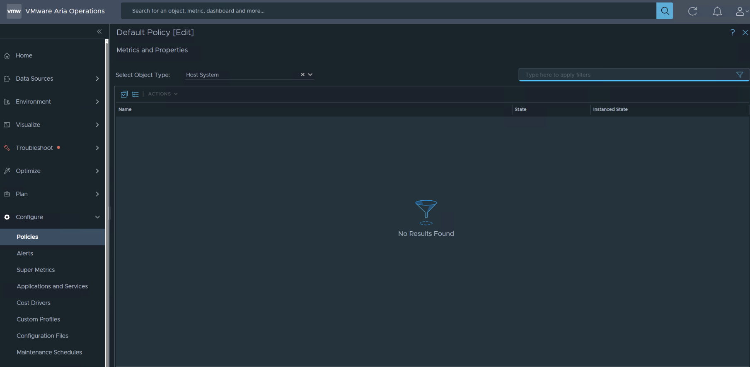Viewport: 750px width, 367px height.
Task: Click the global search magnifier button
Action: [x=664, y=11]
